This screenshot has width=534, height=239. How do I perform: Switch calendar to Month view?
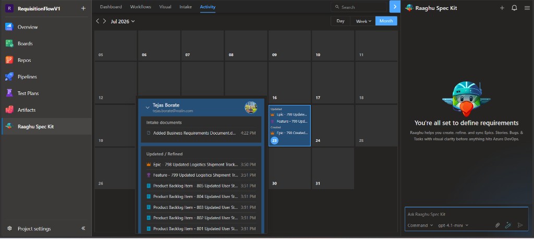tap(386, 21)
